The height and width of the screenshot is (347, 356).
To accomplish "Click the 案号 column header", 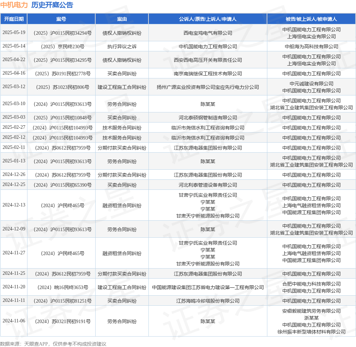I will (61, 19).
